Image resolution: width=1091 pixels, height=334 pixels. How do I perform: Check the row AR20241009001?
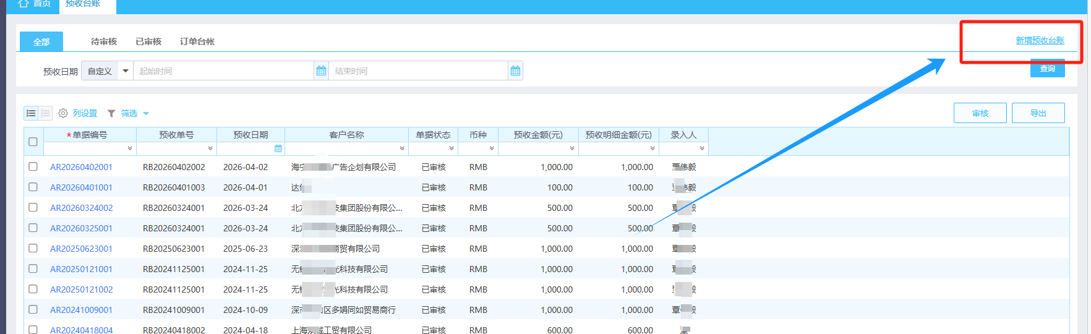[x=33, y=309]
